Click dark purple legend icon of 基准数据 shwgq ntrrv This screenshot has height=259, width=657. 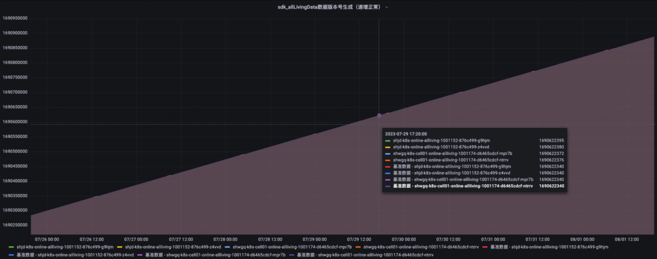coord(291,255)
